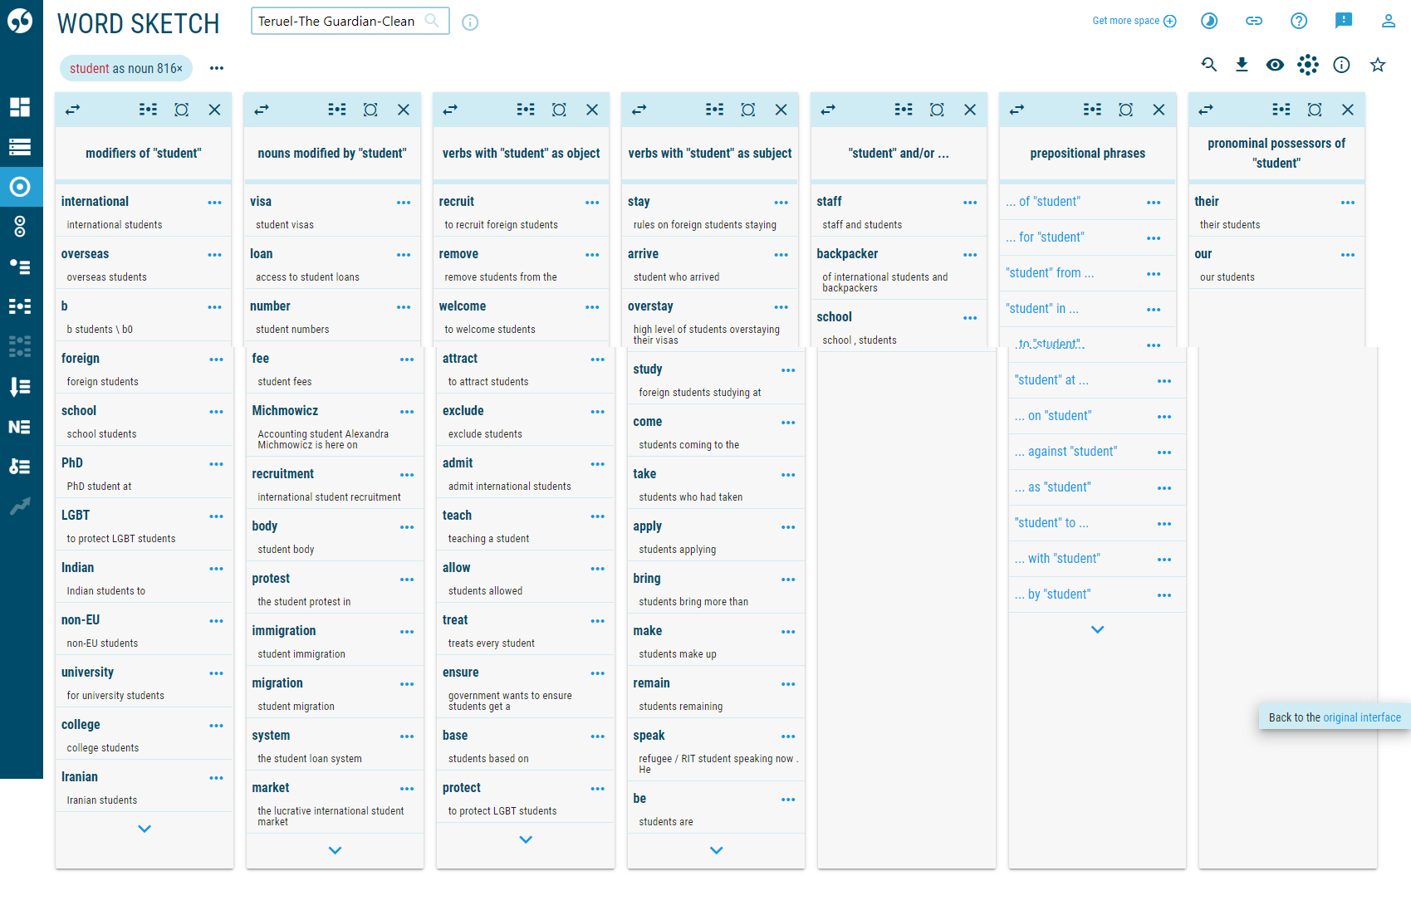This screenshot has height=910, width=1411.
Task: Copy the permanent link icon
Action: (x=1254, y=21)
